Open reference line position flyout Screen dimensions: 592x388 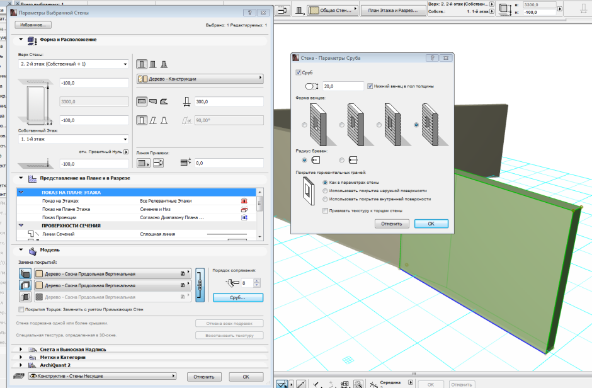click(143, 163)
